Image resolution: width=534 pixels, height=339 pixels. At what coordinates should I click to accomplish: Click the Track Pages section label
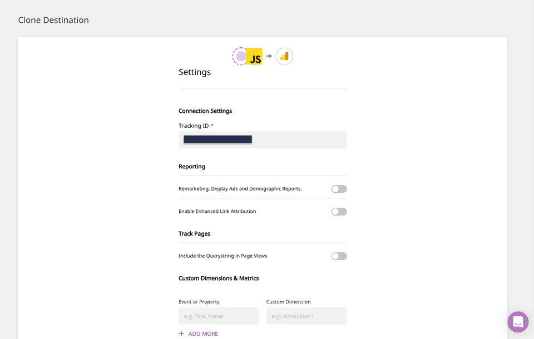[194, 233]
